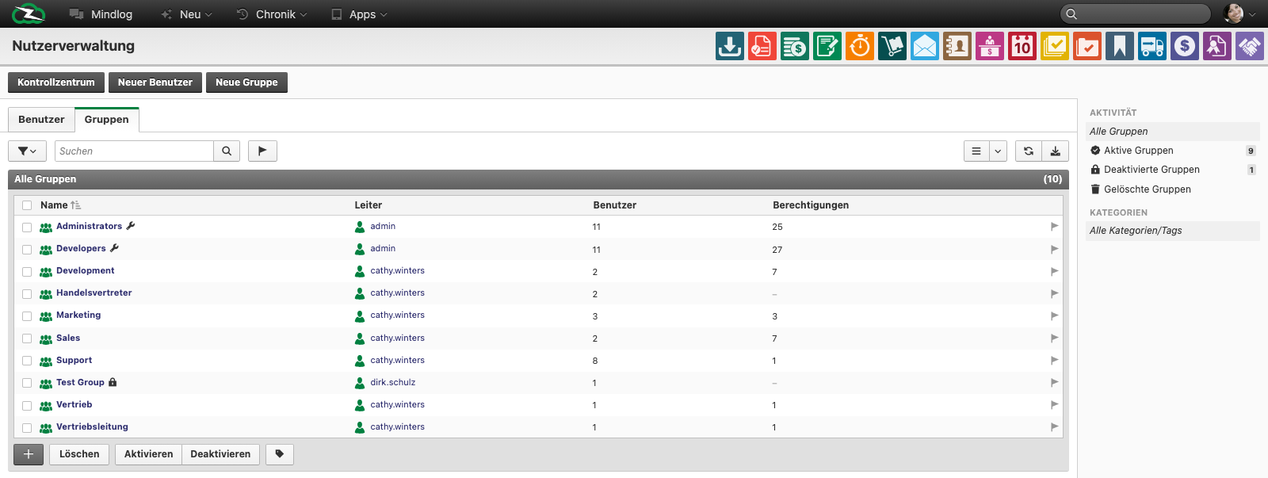Open the yellow stacked checkmark tasks icon
This screenshot has width=1268, height=478.
1054,46
